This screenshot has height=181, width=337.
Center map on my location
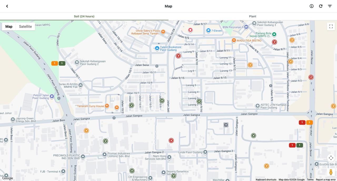pos(331,158)
